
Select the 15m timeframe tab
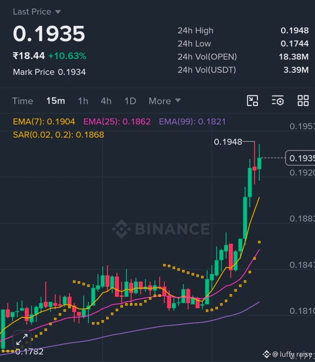click(x=55, y=101)
